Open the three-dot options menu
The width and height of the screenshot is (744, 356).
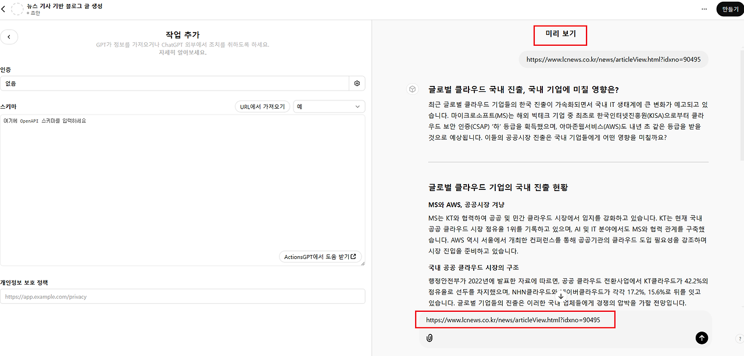tap(704, 9)
